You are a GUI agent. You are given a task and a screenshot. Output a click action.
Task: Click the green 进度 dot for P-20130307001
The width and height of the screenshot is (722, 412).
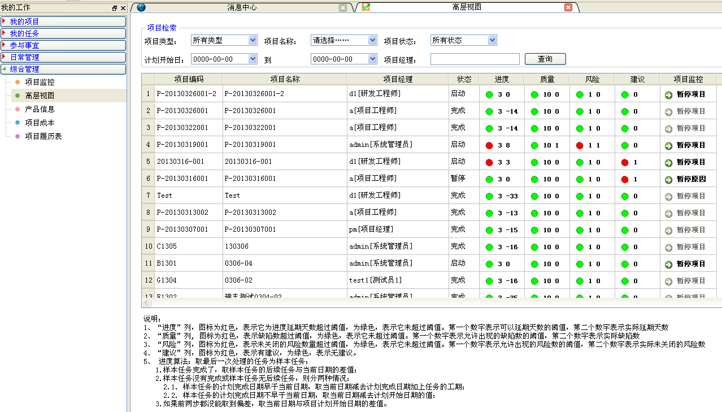(489, 230)
